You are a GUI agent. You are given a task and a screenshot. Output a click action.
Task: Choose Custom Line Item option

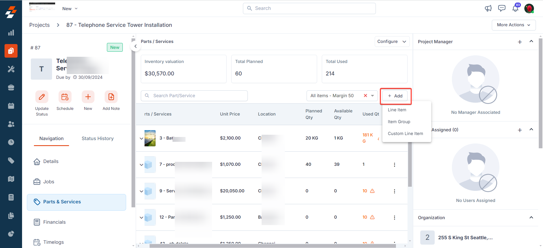tap(405, 134)
